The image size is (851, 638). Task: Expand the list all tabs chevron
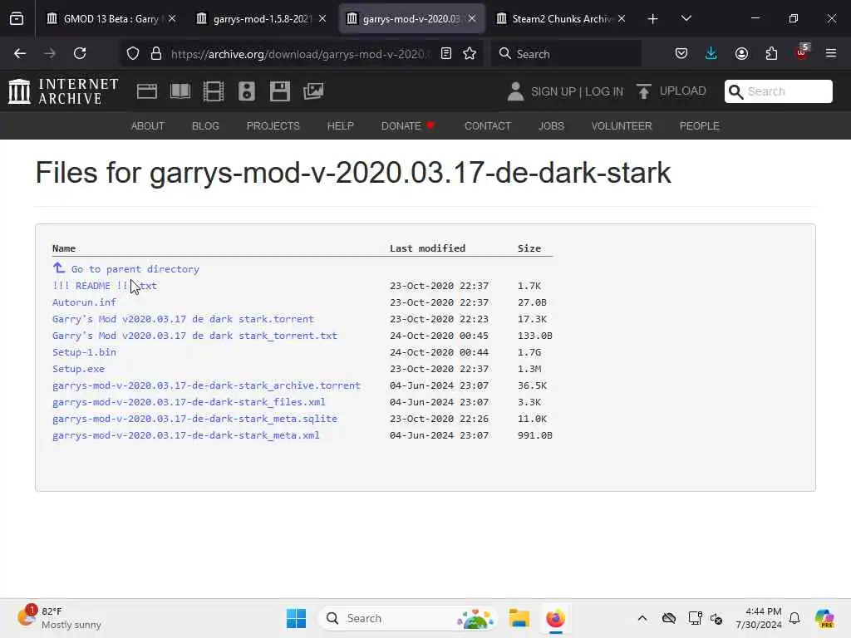[x=686, y=19]
